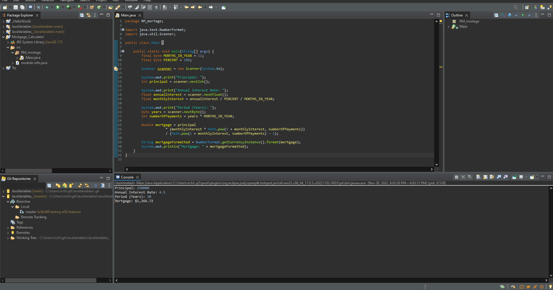Click the warning marker on line 12
This screenshot has width=553, height=290.
point(116,69)
